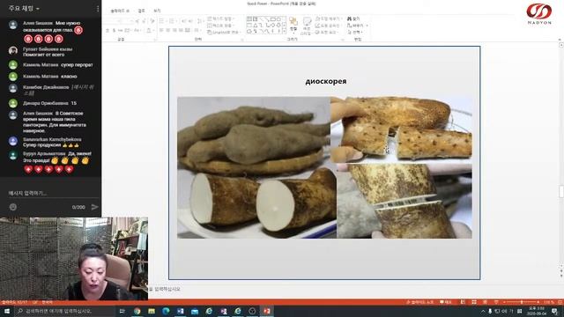564x317 pixels.
Task: Clear all text formatting icon
Action: pyautogui.click(x=152, y=21)
